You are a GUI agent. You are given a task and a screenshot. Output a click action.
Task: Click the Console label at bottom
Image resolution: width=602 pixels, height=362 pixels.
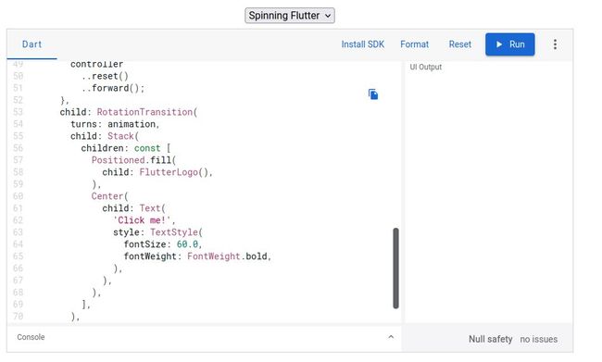pyautogui.click(x=31, y=337)
